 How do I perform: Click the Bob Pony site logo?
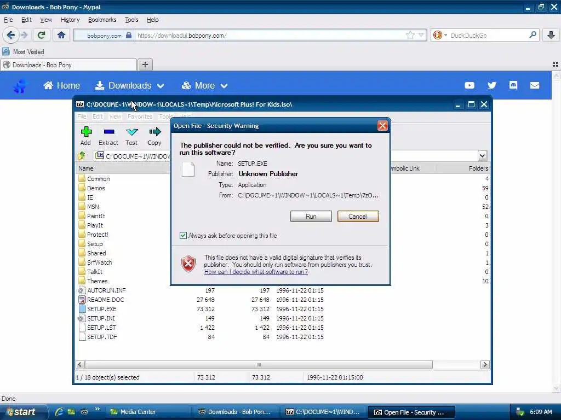point(20,86)
